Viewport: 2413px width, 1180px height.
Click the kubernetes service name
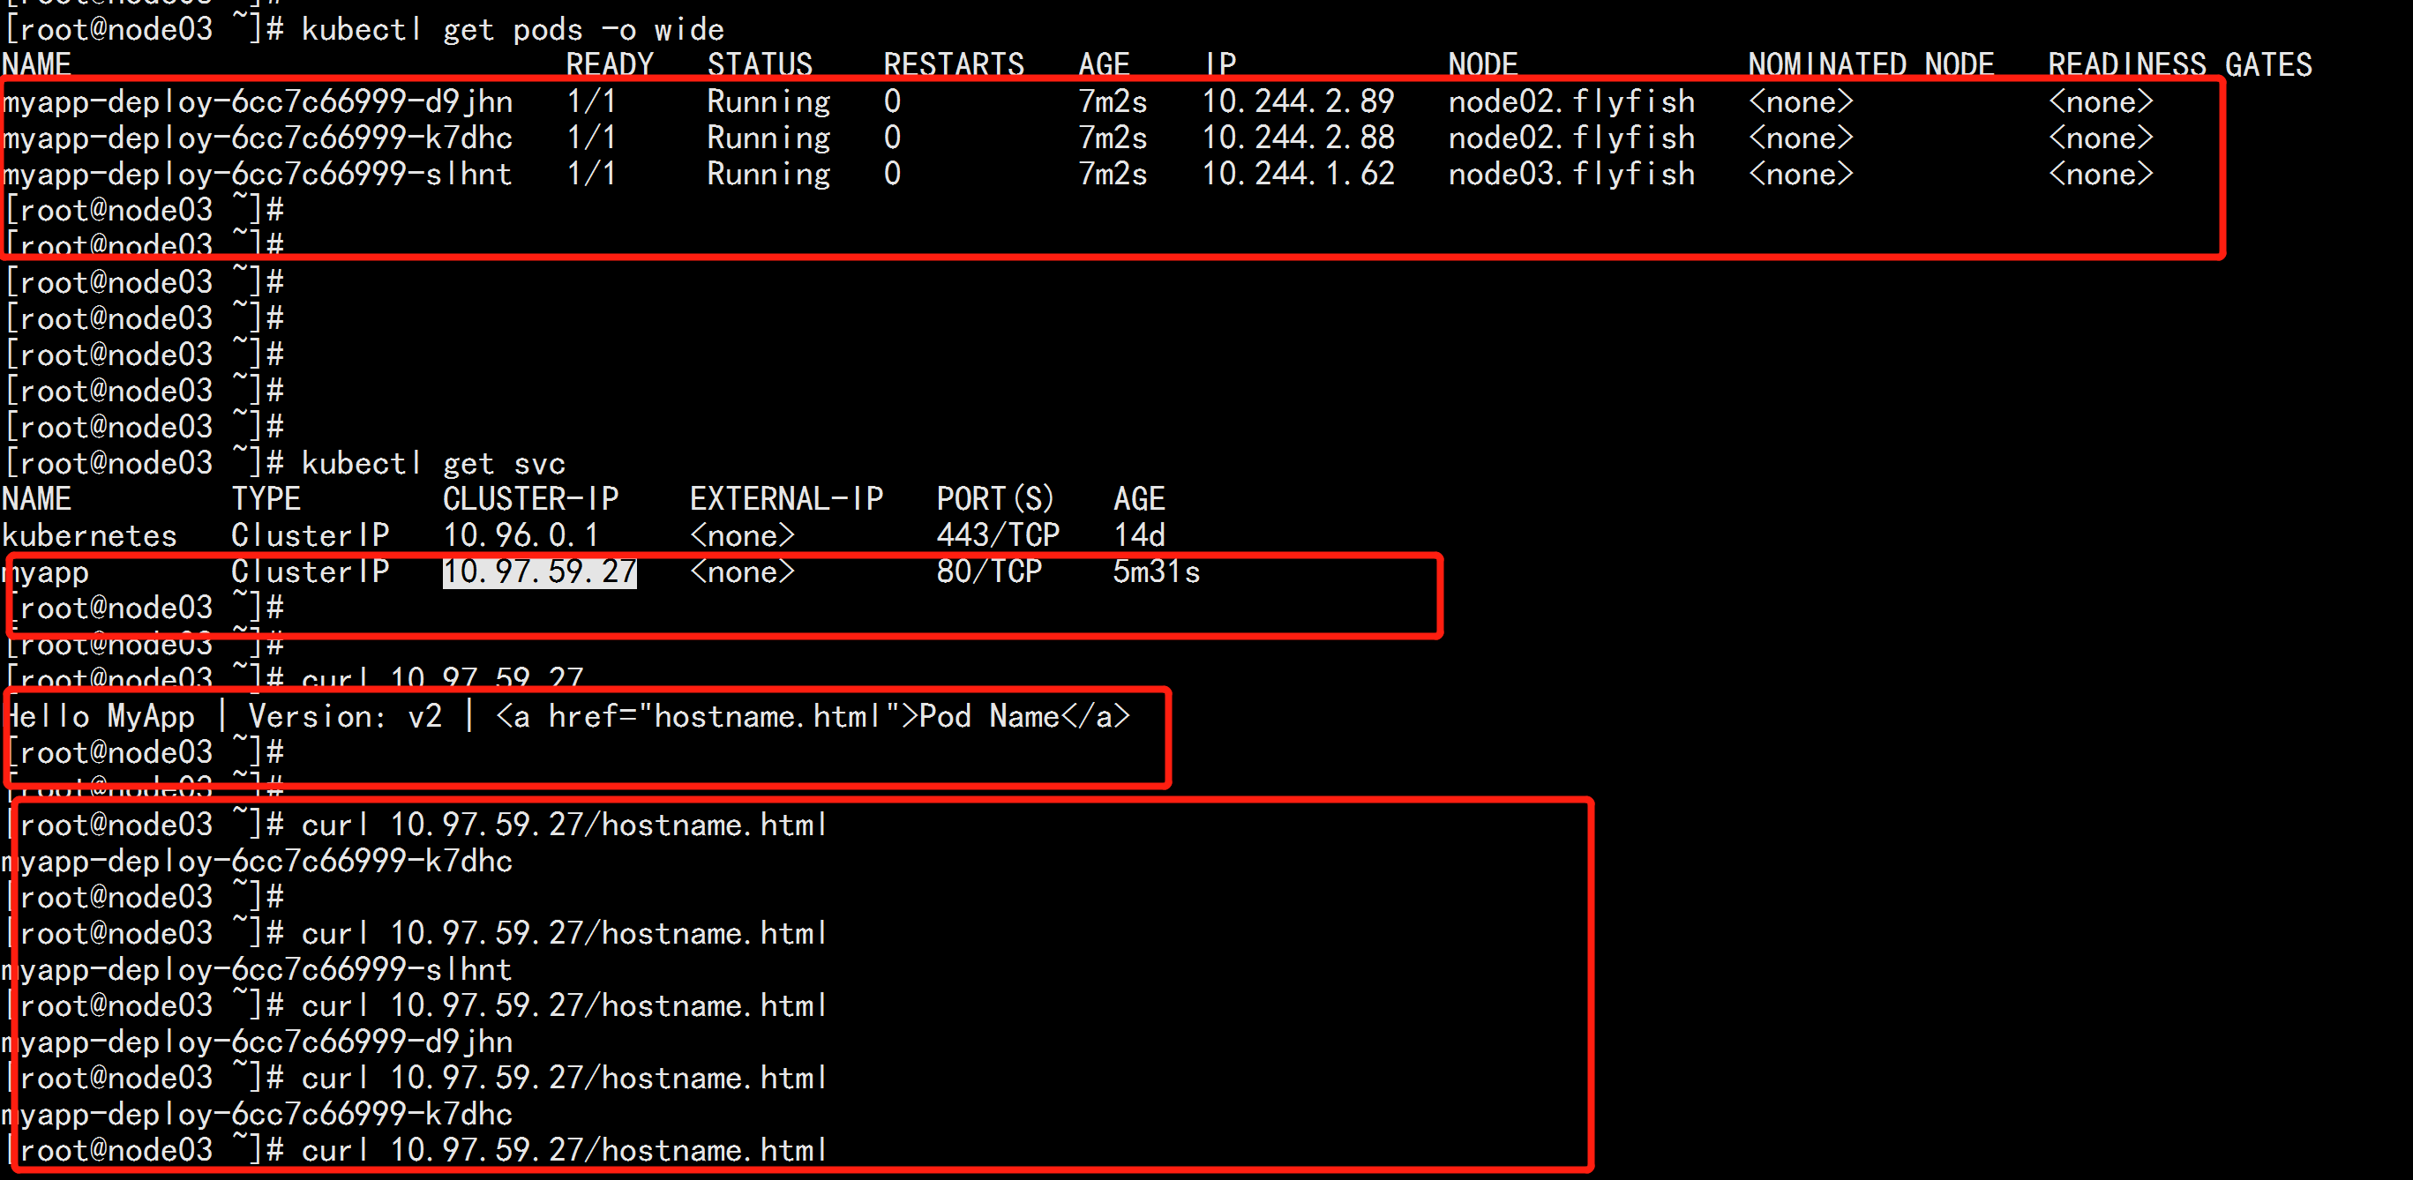(90, 535)
